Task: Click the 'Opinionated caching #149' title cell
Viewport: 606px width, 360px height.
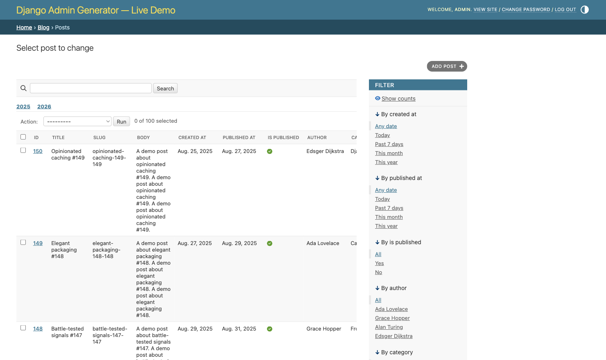Action: tap(68, 155)
